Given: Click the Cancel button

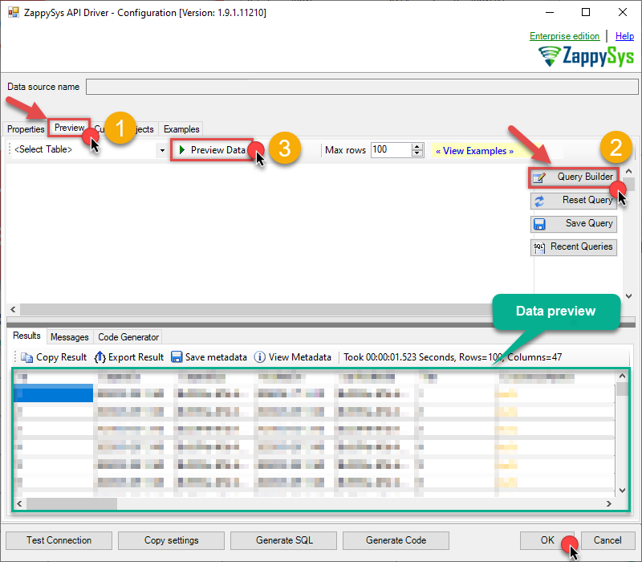Looking at the screenshot, I should click(x=607, y=540).
